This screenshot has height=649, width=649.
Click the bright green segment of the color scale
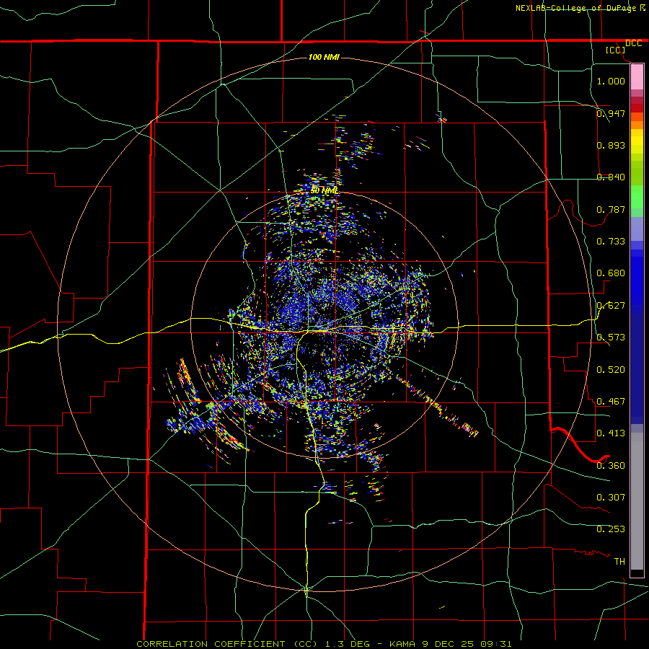coord(637,197)
